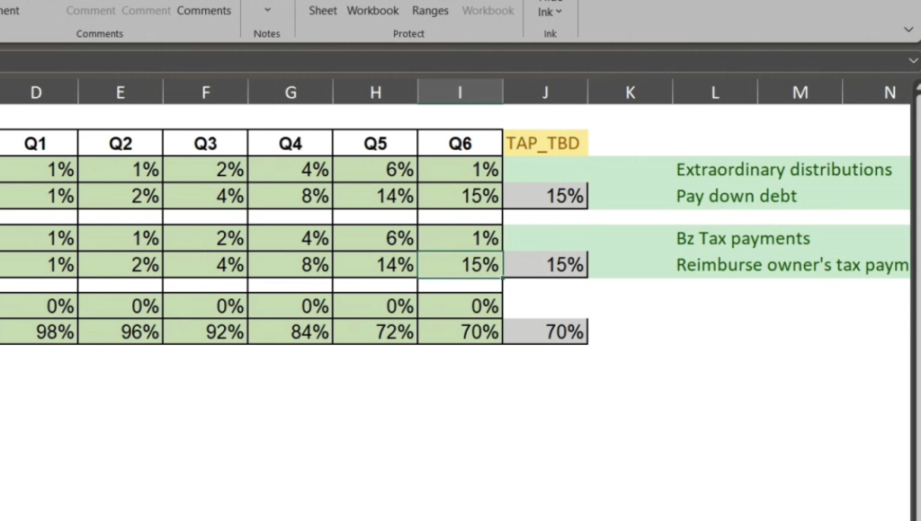Viewport: 921px width, 521px height.
Task: Select column D header
Action: coord(36,93)
